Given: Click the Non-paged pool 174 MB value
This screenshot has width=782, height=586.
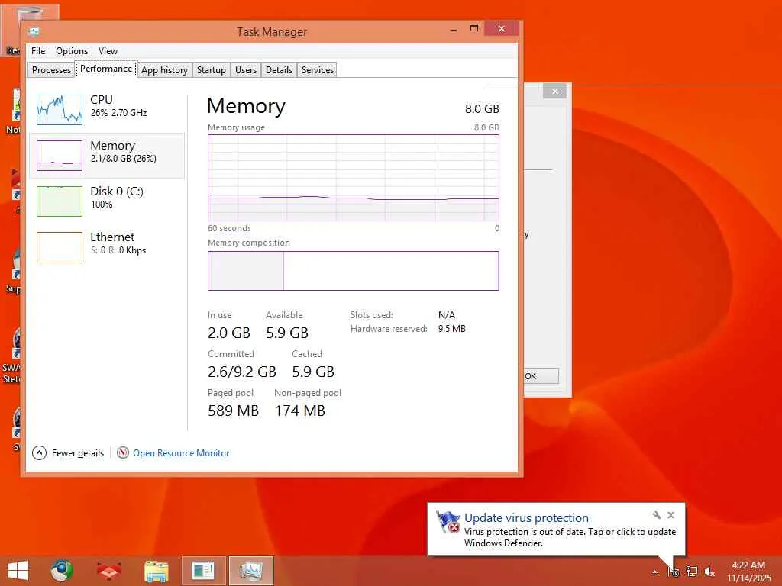Looking at the screenshot, I should click(299, 411).
